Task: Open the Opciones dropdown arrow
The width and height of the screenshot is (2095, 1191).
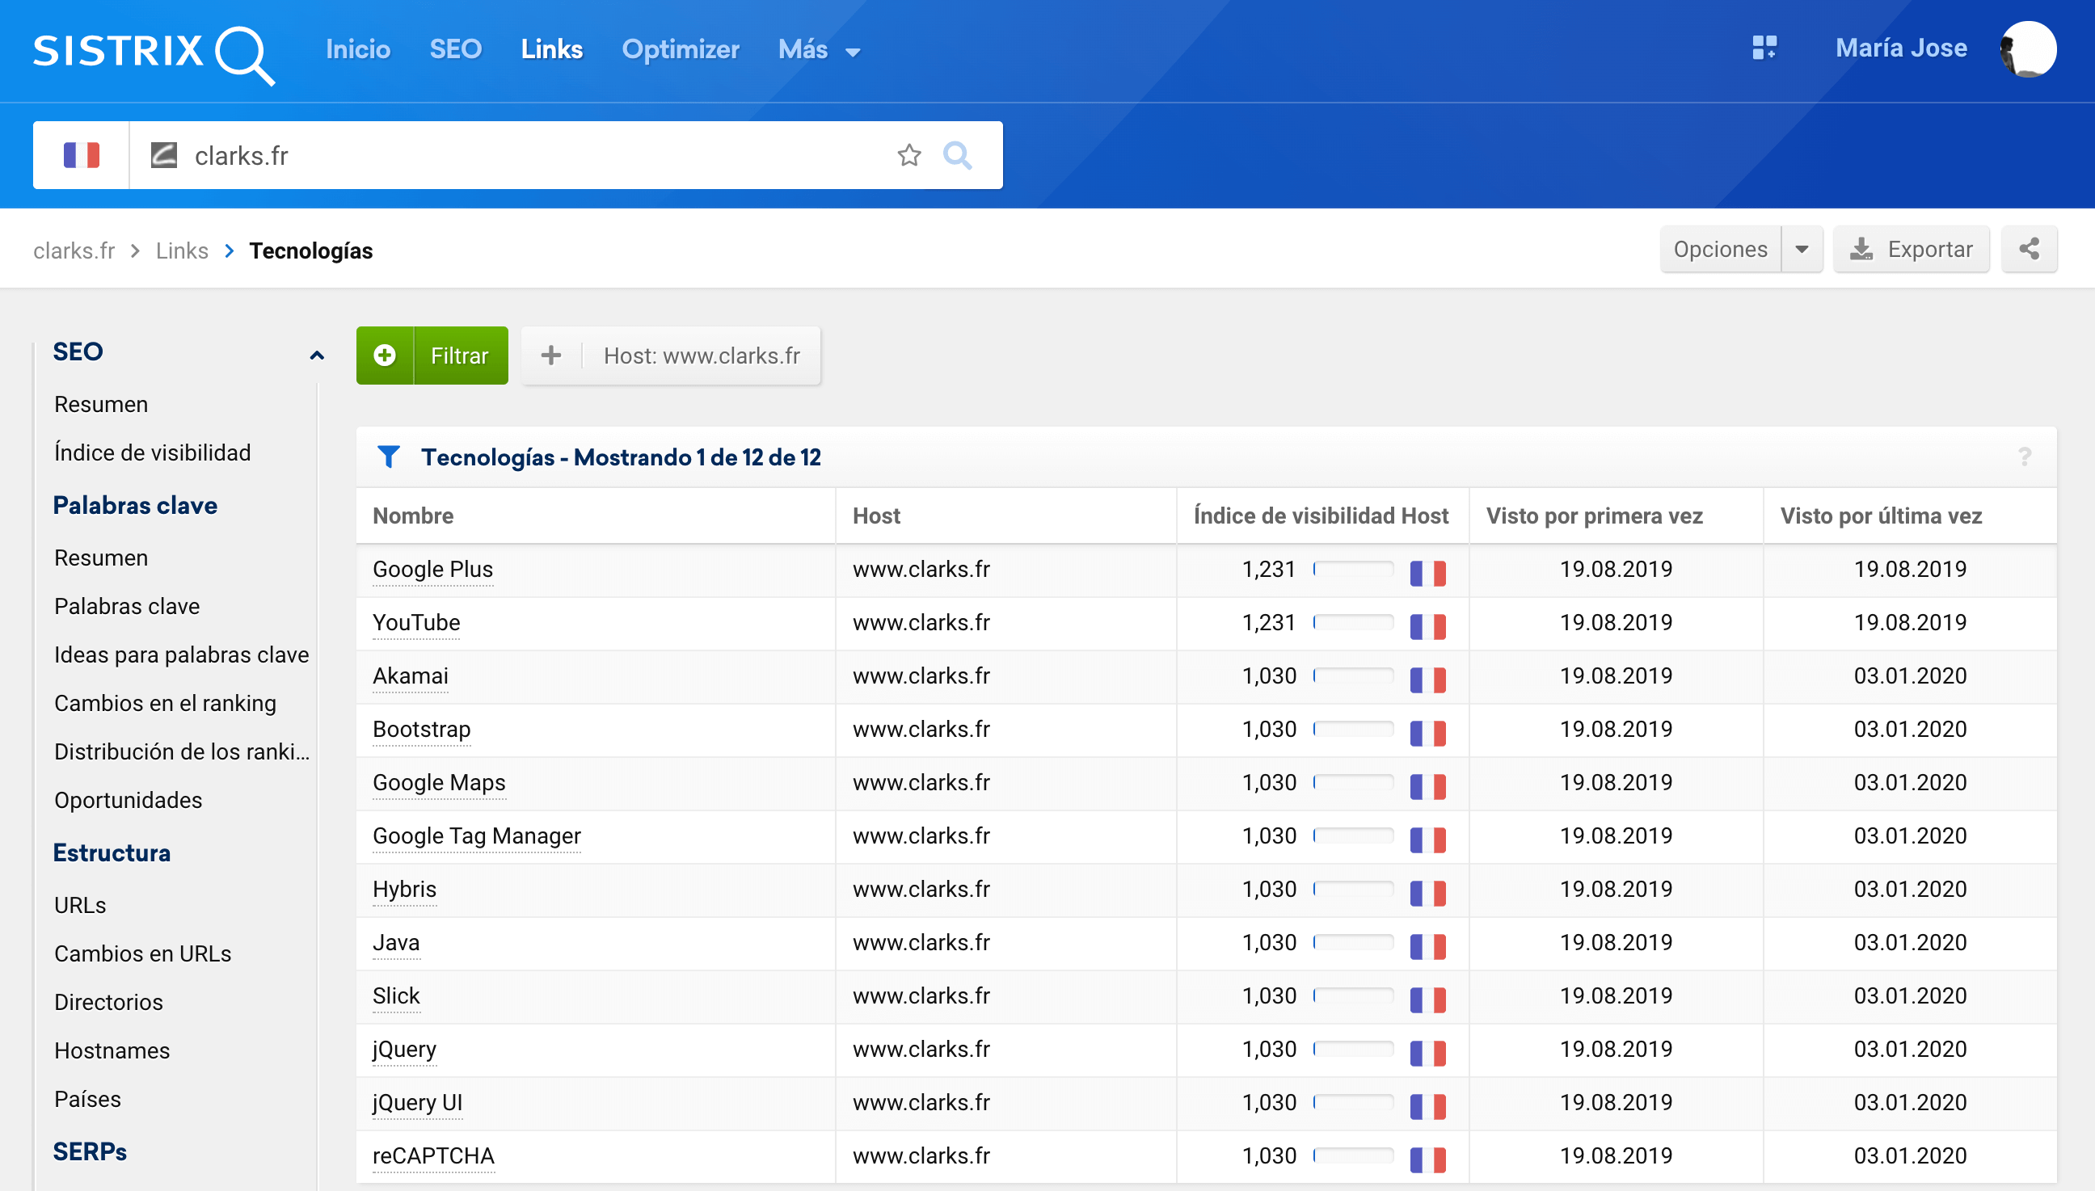Action: (x=1802, y=250)
